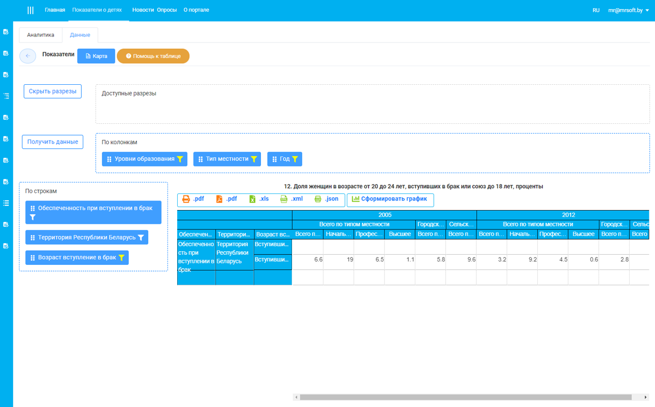
Task: Click the table's horizontal scrollbar right arrow
Action: click(x=645, y=397)
